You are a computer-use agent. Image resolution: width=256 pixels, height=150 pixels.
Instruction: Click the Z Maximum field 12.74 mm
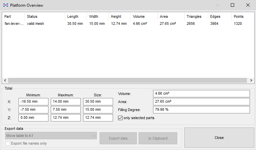[66, 118]
